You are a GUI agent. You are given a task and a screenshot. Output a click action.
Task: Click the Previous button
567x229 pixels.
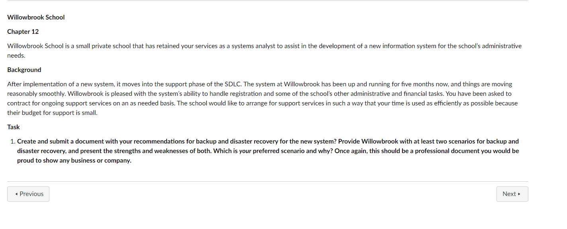28,194
